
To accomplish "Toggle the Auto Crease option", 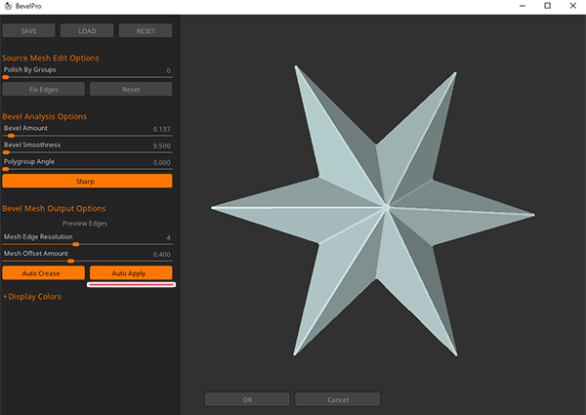I will [x=42, y=273].
